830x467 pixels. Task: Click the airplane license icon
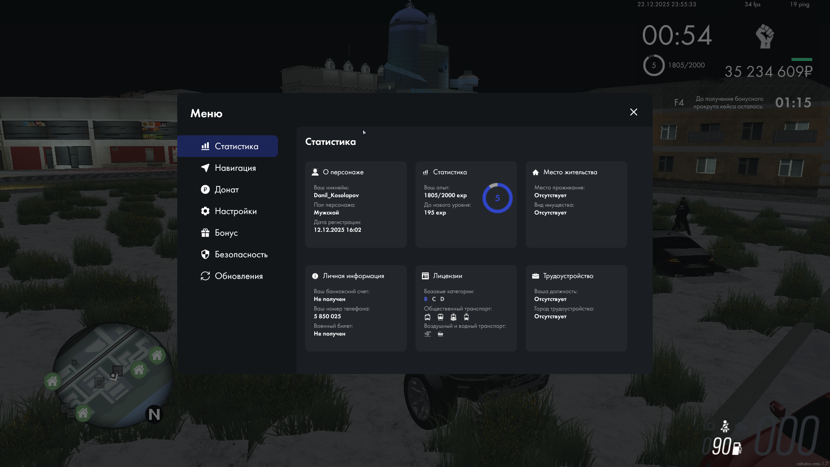tap(428, 334)
